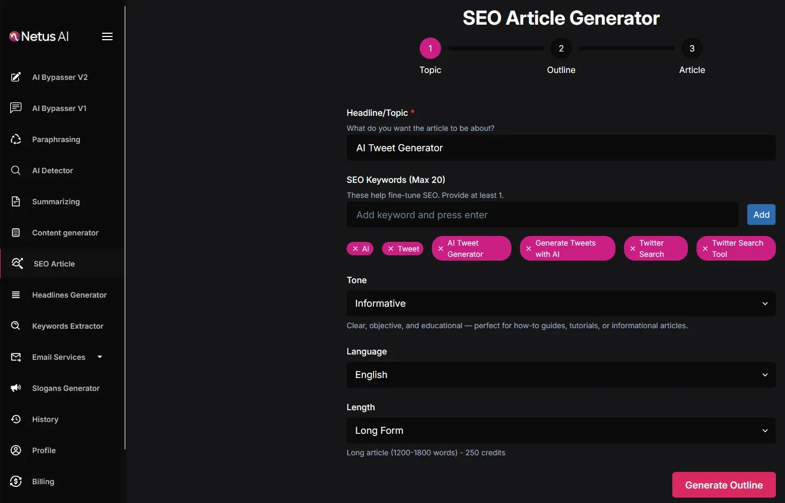Image resolution: width=785 pixels, height=503 pixels.
Task: Expand the Language selector
Action: click(561, 375)
